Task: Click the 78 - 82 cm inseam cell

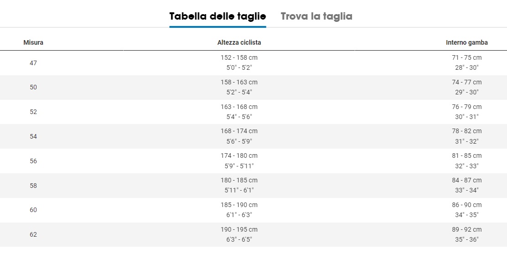Action: [x=466, y=131]
